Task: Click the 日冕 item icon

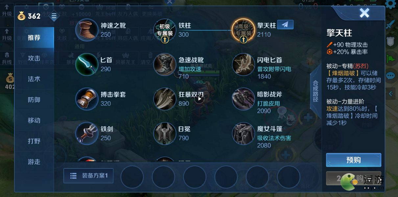Action: click(x=165, y=133)
